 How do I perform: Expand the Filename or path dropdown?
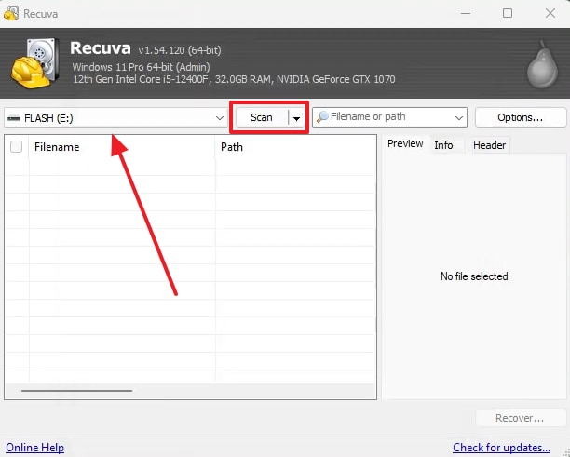coord(459,117)
